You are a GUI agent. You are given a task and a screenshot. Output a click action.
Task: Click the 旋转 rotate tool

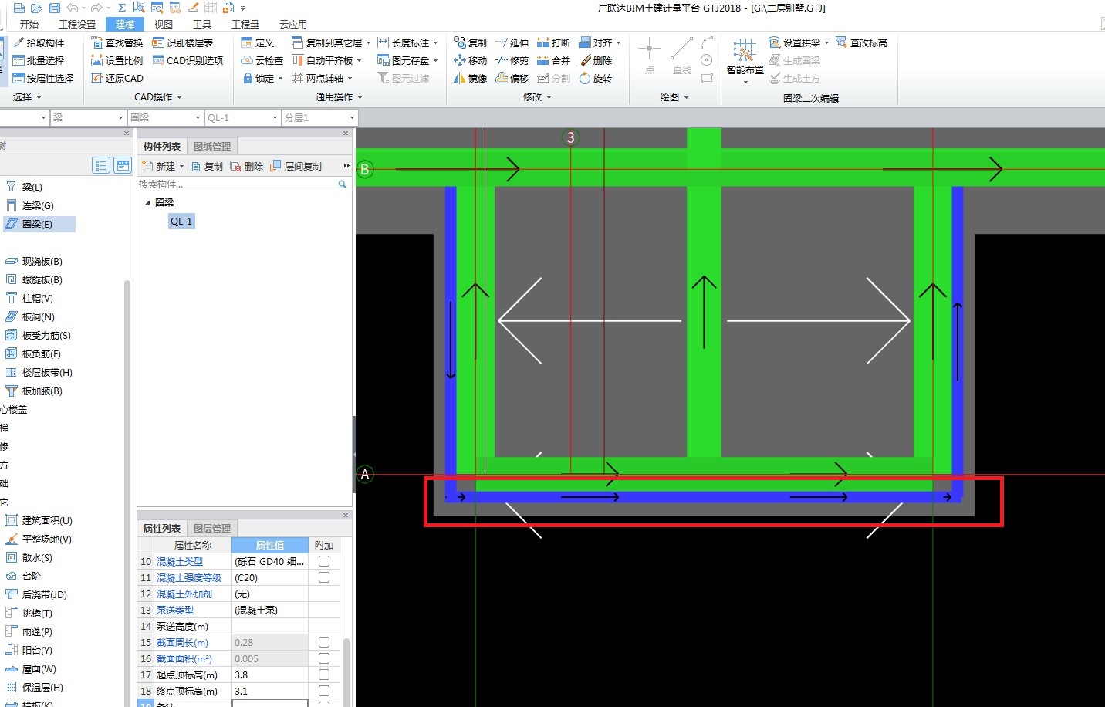coord(596,78)
